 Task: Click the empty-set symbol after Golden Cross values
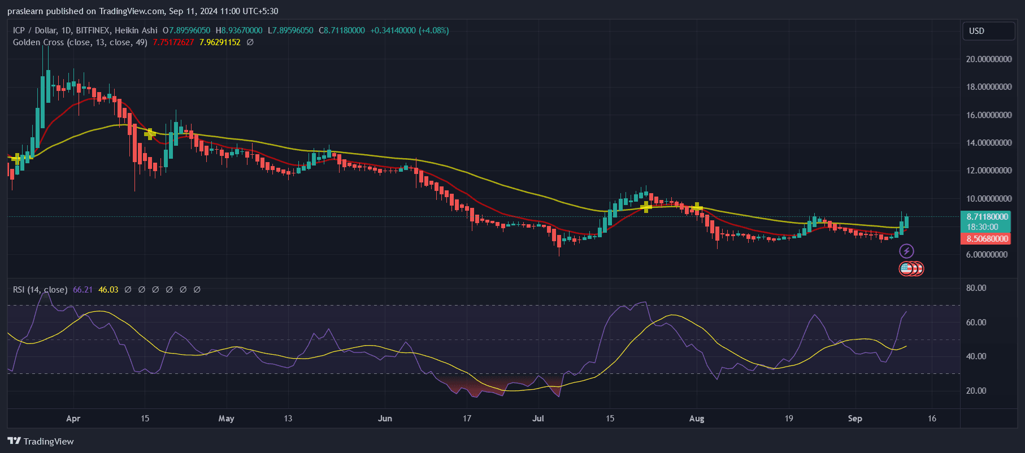250,42
